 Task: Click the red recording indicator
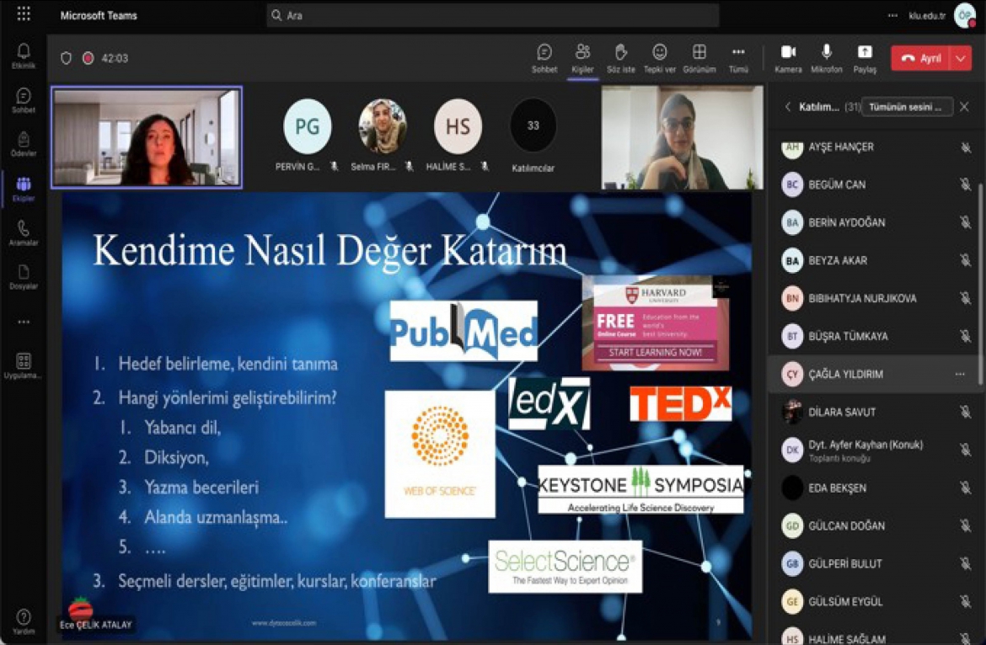click(x=88, y=58)
